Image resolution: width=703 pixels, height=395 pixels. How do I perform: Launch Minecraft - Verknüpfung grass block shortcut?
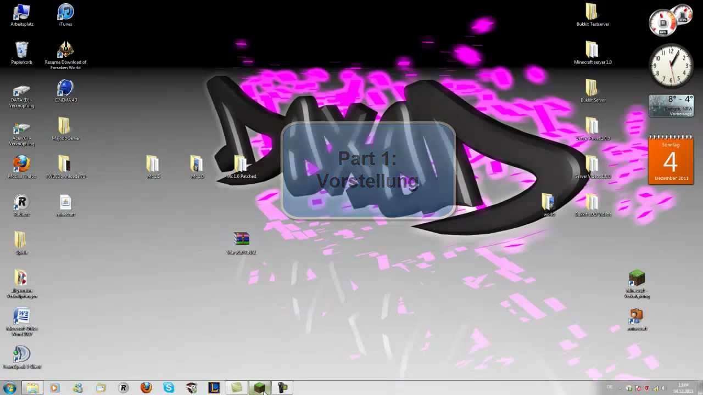point(637,284)
